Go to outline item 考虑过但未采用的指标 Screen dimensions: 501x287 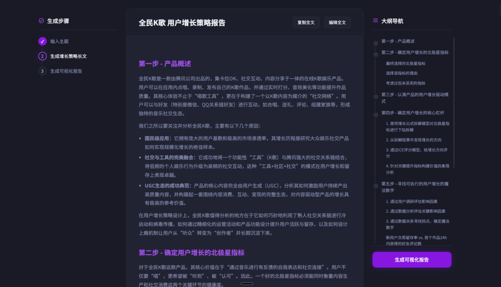(x=405, y=83)
